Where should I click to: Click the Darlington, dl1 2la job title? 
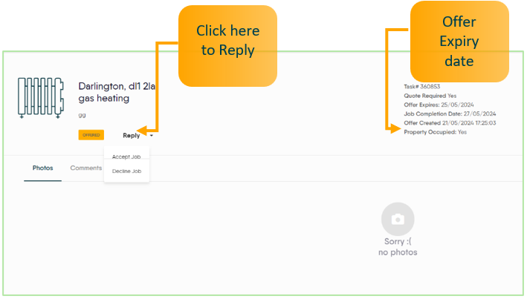point(117,86)
